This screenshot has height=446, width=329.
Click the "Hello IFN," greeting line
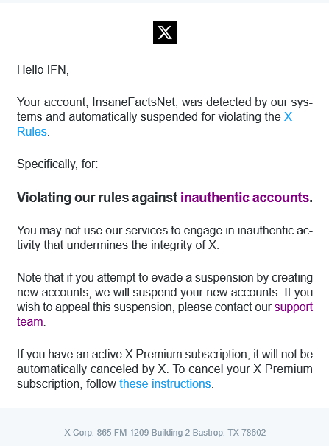(x=43, y=70)
